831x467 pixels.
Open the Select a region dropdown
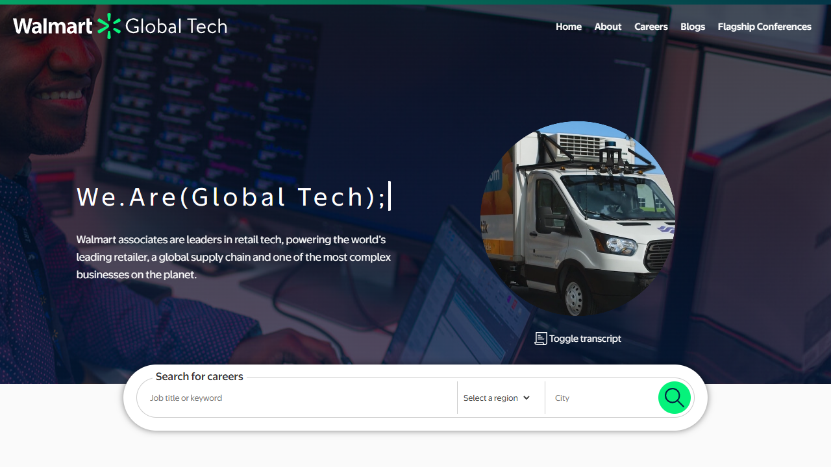pyautogui.click(x=496, y=398)
